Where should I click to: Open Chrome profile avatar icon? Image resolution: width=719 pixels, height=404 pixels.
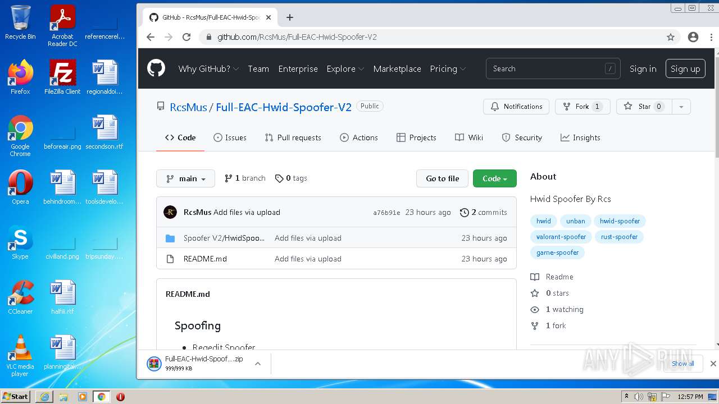point(693,37)
